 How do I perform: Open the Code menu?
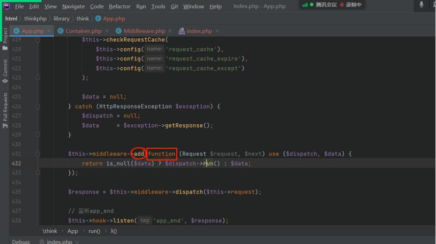click(x=97, y=6)
